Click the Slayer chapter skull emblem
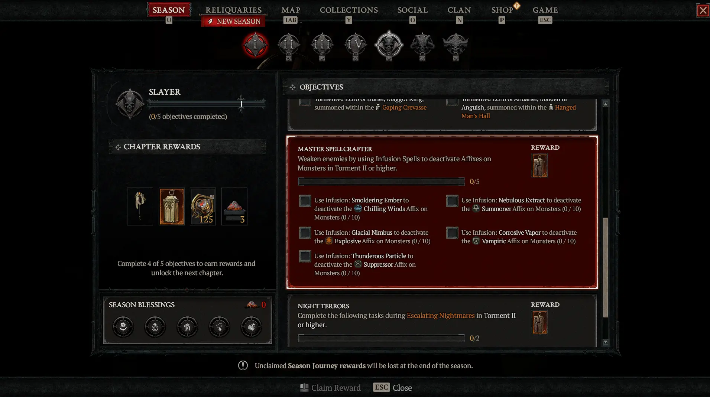The image size is (710, 397). pos(130,104)
